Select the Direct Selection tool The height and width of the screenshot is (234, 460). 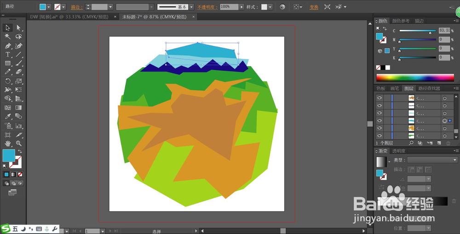18,28
